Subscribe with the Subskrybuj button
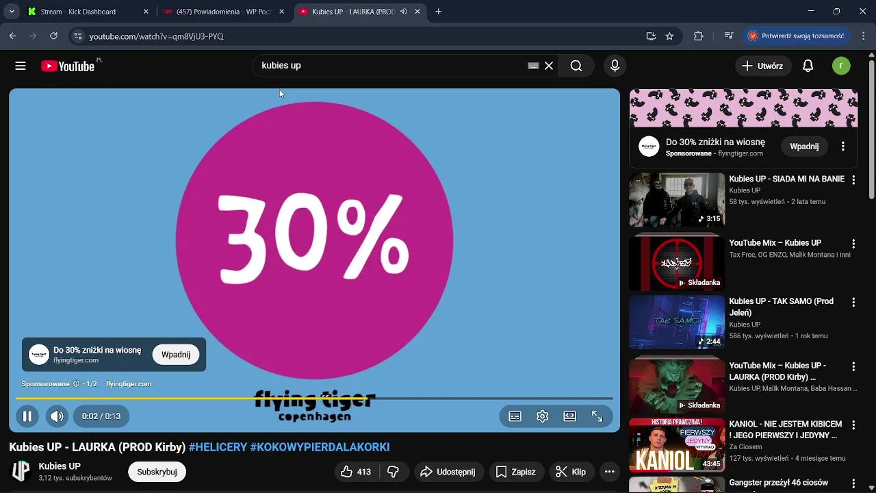 [157, 471]
